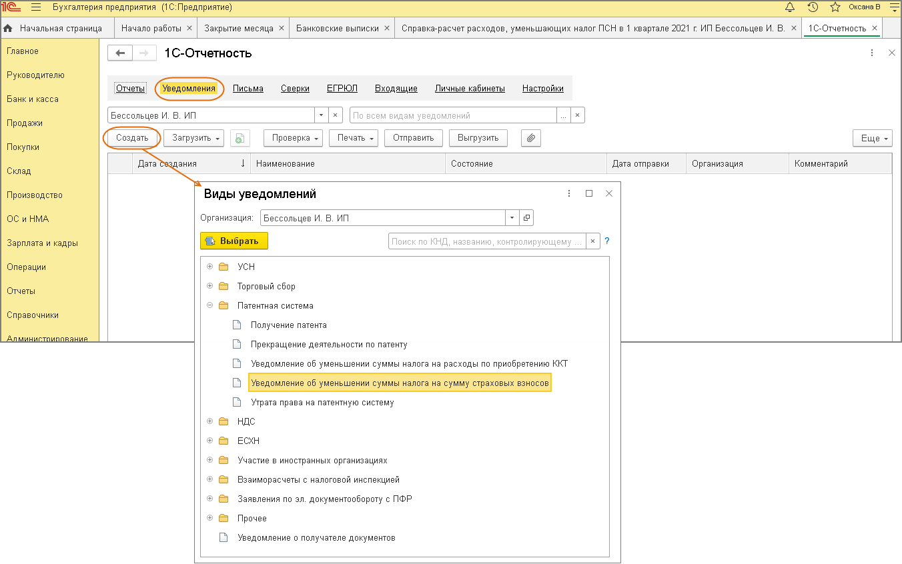Click the home icon of Начальная страница
902x564 pixels.
click(8, 29)
